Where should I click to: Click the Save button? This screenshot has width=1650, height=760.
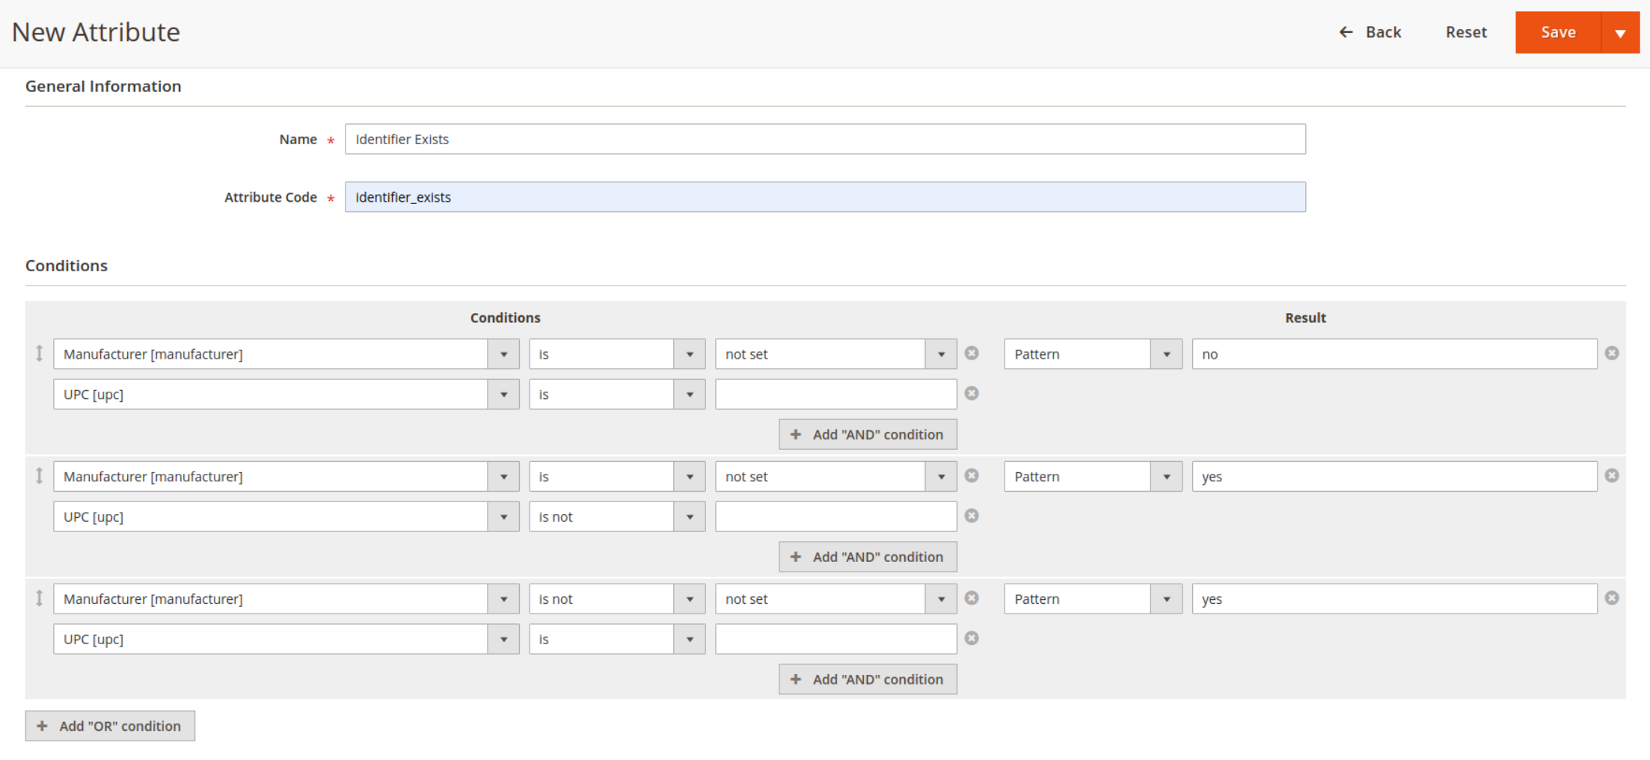(x=1558, y=33)
